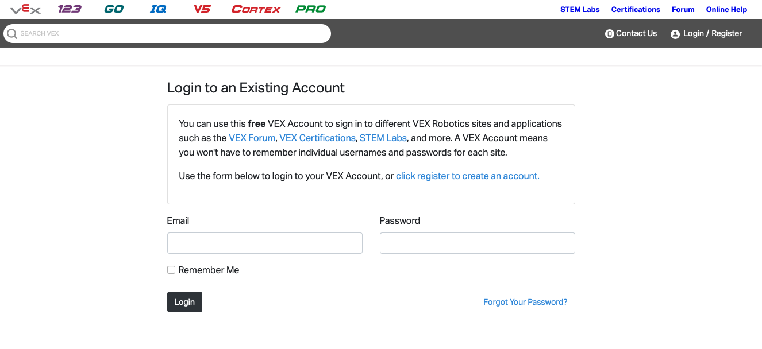Screen dimensions: 762x349
Task: Click the register to create an account link
Action: coord(467,176)
